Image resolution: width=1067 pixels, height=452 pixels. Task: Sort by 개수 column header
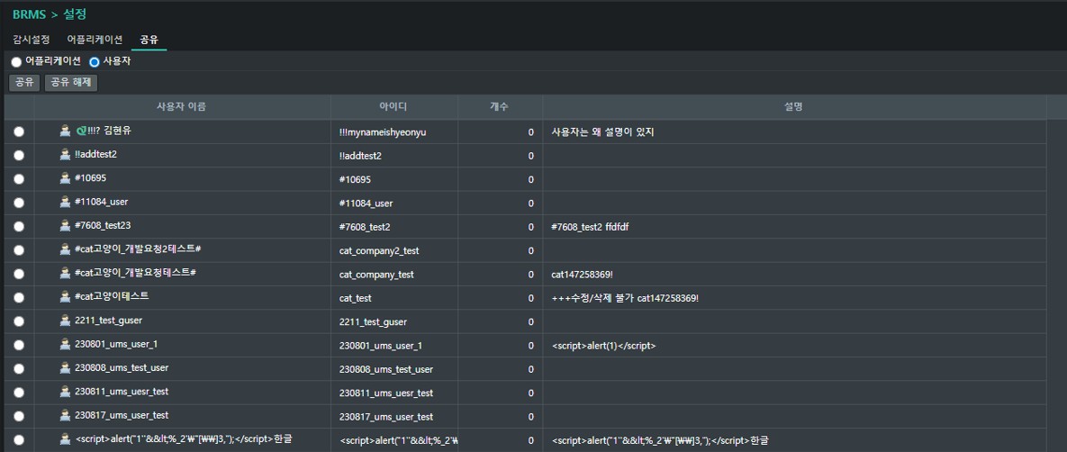point(500,107)
